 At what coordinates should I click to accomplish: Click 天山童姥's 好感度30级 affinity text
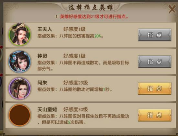coord(76,110)
